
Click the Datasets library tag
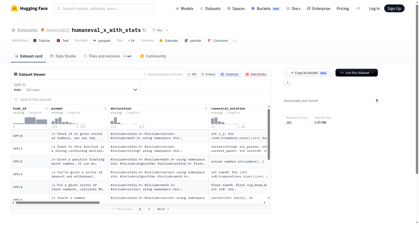click(169, 41)
